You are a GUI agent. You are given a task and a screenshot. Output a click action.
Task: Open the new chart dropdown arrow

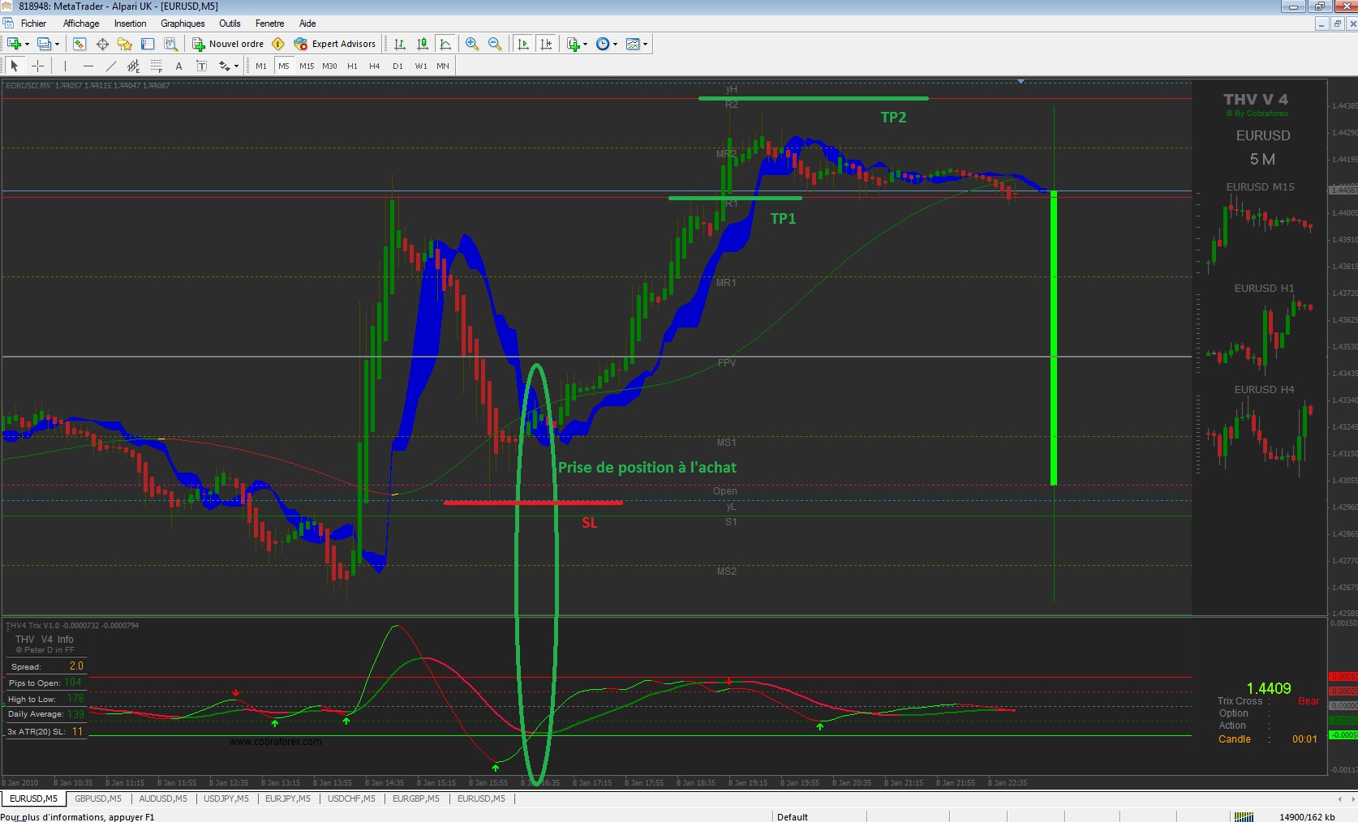27,44
